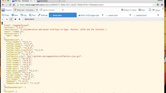Open the browser home page
166x93 pixels.
click(x=14, y=5)
